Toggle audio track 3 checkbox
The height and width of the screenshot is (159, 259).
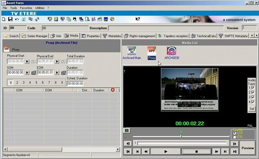pos(253,97)
